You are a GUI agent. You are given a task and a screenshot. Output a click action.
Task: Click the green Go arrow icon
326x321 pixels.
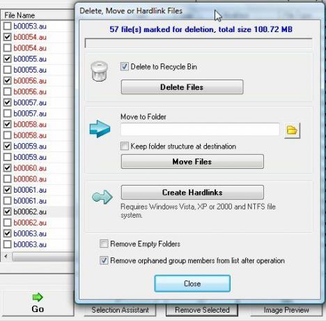pyautogui.click(x=38, y=297)
